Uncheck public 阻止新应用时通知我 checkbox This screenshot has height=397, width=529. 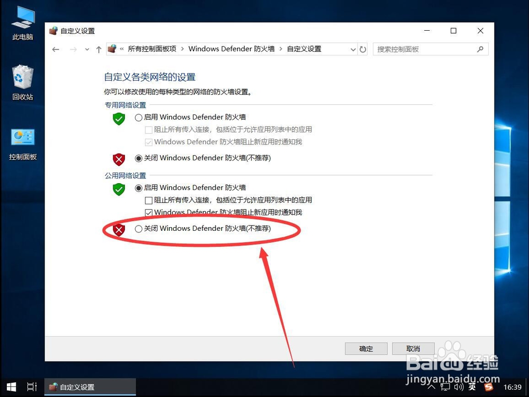(x=149, y=213)
